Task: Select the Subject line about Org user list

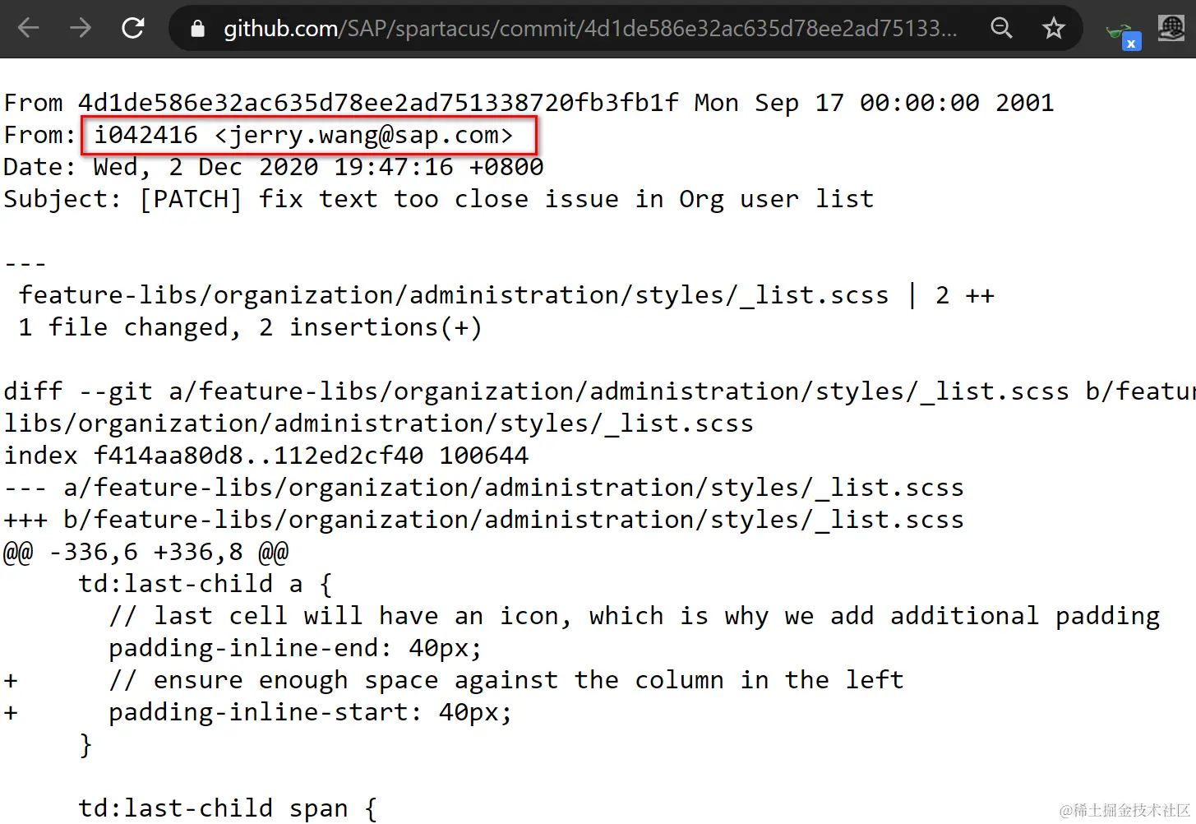Action: click(x=439, y=200)
